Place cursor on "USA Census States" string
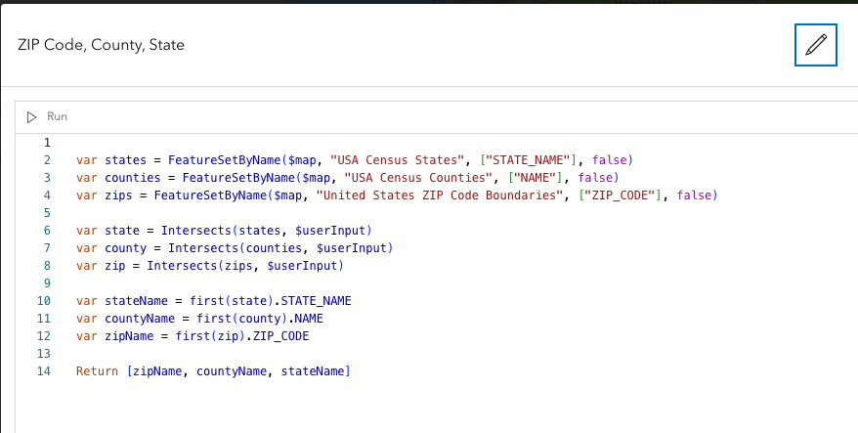Viewport: 858px width, 433px height. (x=398, y=160)
